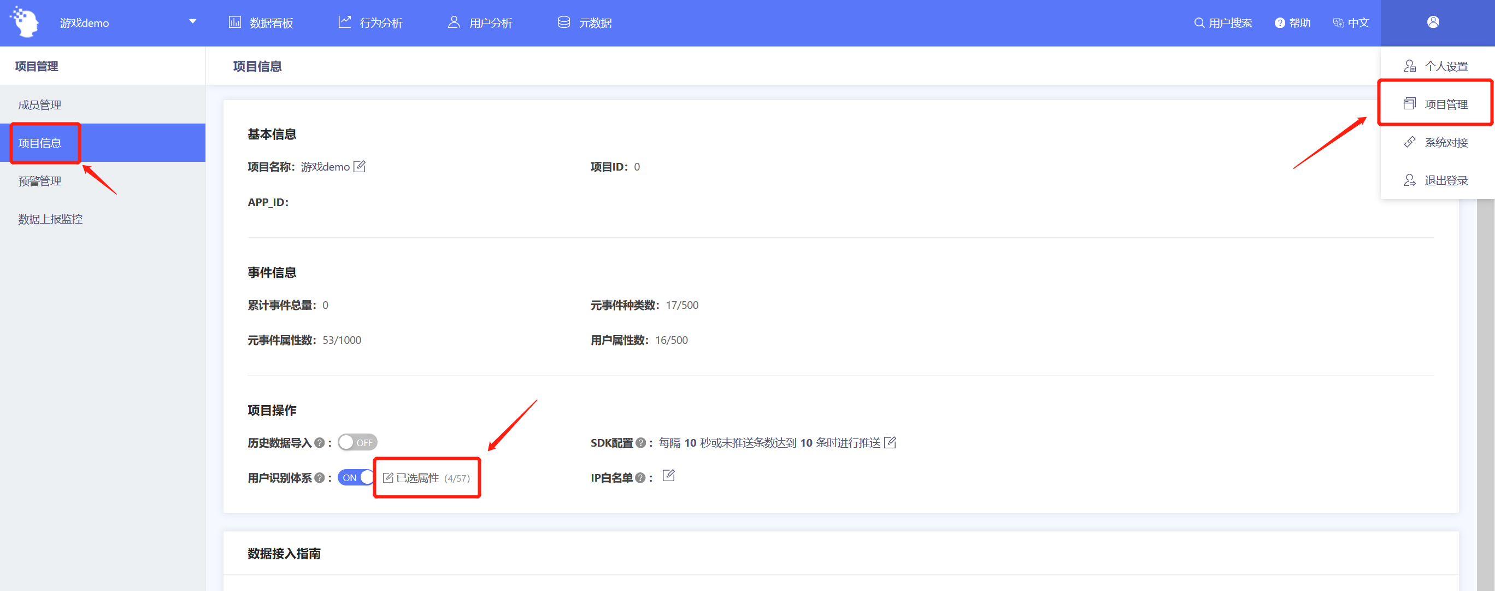Screen dimensions: 1495x591
Task: Open the 行为分析 menu
Action: coord(370,22)
